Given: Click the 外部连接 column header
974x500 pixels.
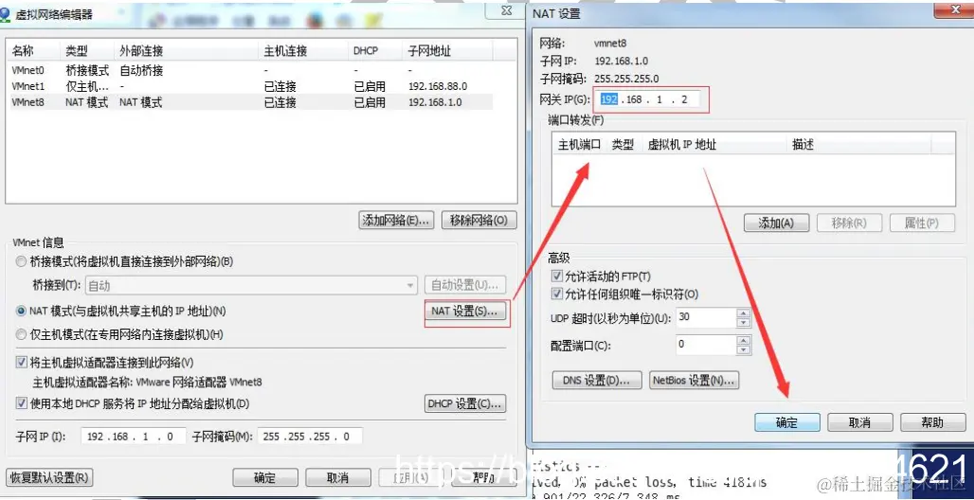Looking at the screenshot, I should point(187,51).
